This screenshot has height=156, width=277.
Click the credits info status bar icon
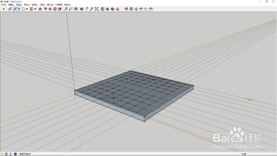(6, 154)
